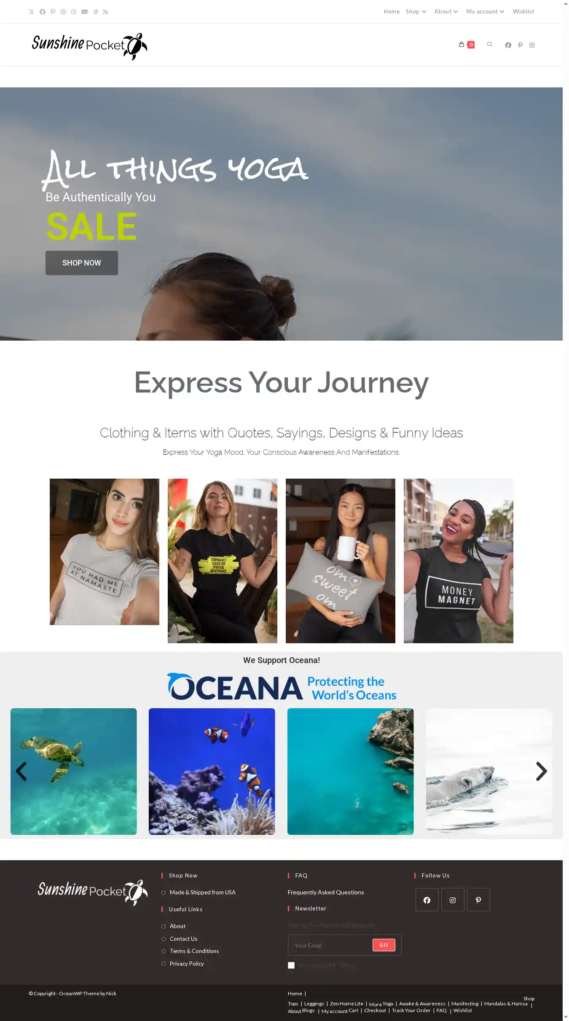
Task: Expand the About dropdown menu
Action: click(446, 12)
